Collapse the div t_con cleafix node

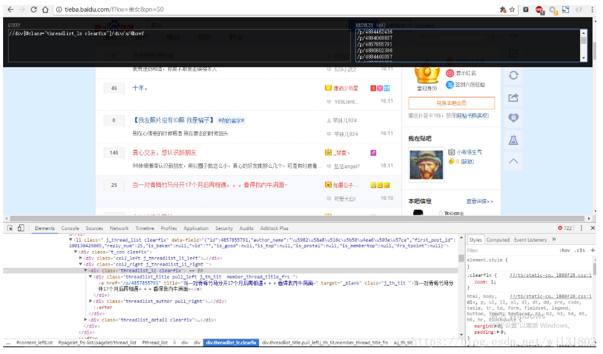[76, 252]
